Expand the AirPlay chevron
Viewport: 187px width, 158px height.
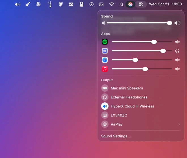click(x=179, y=124)
